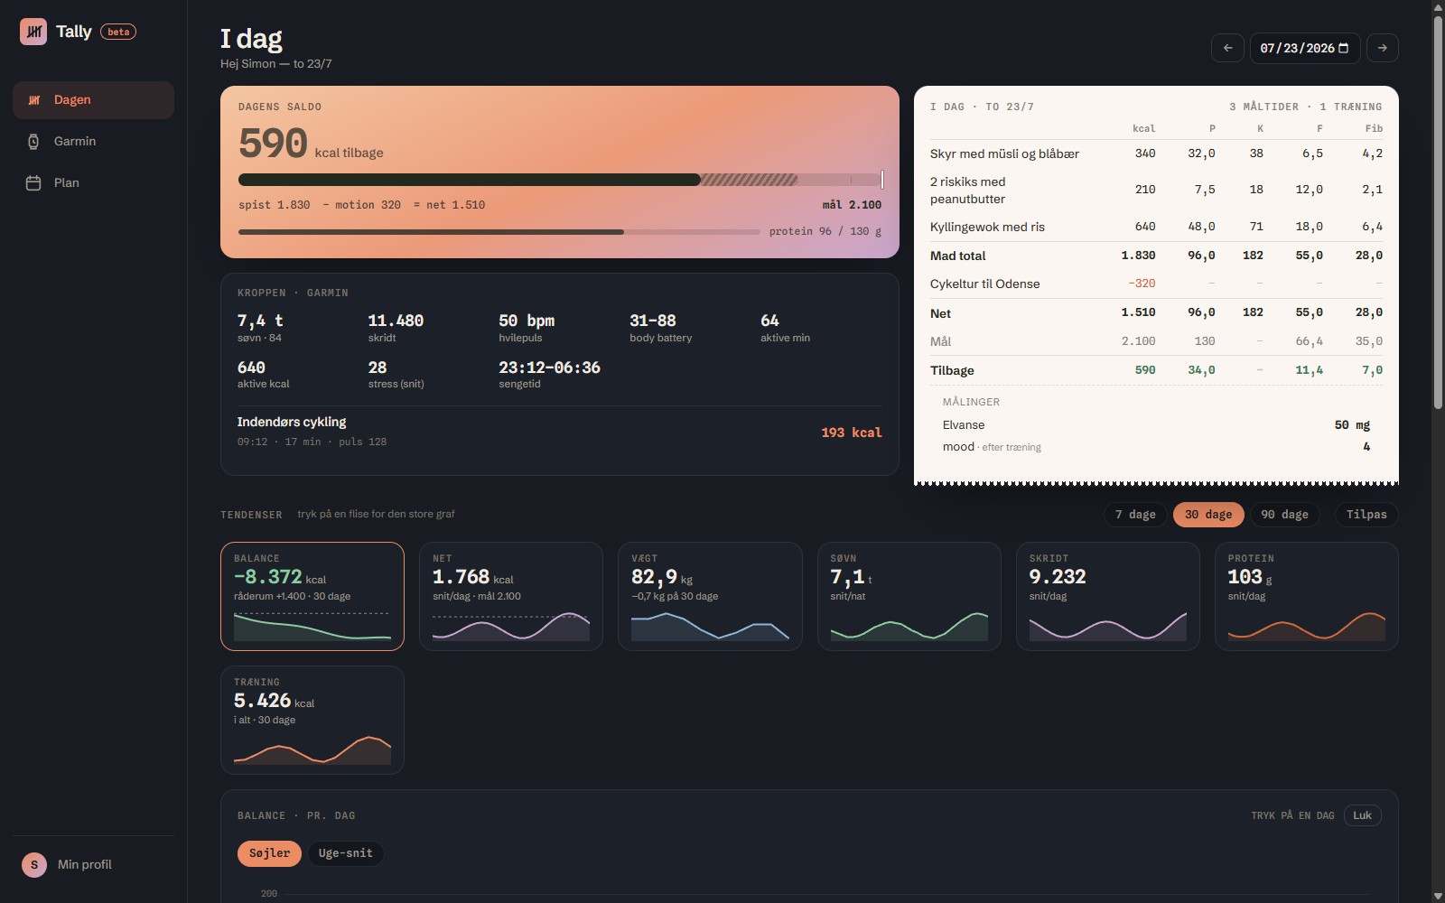
Task: Click the beta badge
Action: click(x=118, y=32)
